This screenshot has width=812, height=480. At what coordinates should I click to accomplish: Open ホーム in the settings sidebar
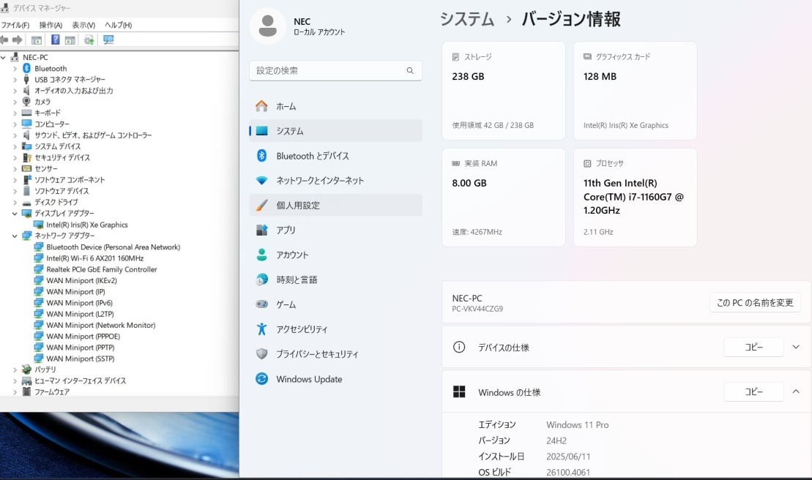click(x=335, y=106)
